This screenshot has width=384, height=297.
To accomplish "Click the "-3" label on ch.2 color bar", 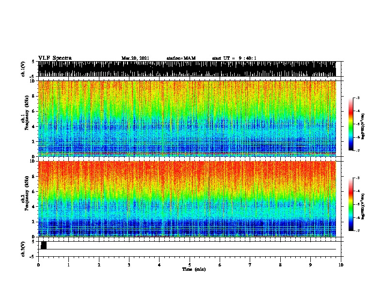I will [x=357, y=178].
